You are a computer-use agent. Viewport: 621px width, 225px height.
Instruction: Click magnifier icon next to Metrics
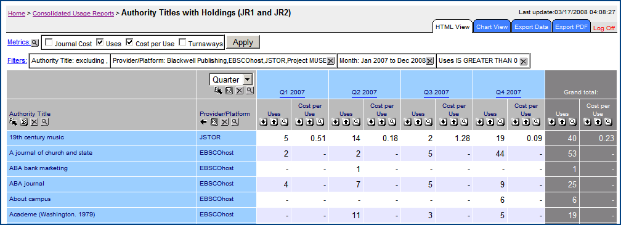pos(35,43)
